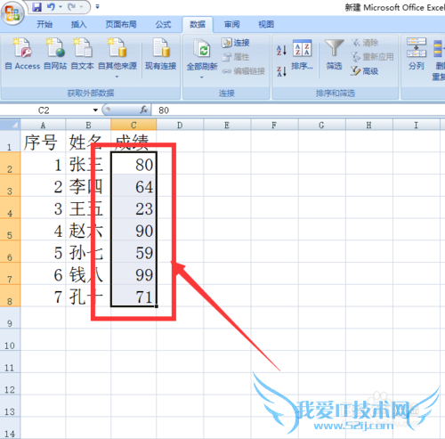Click cell with score 90
Screen dimensions: 445x439
pos(133,230)
